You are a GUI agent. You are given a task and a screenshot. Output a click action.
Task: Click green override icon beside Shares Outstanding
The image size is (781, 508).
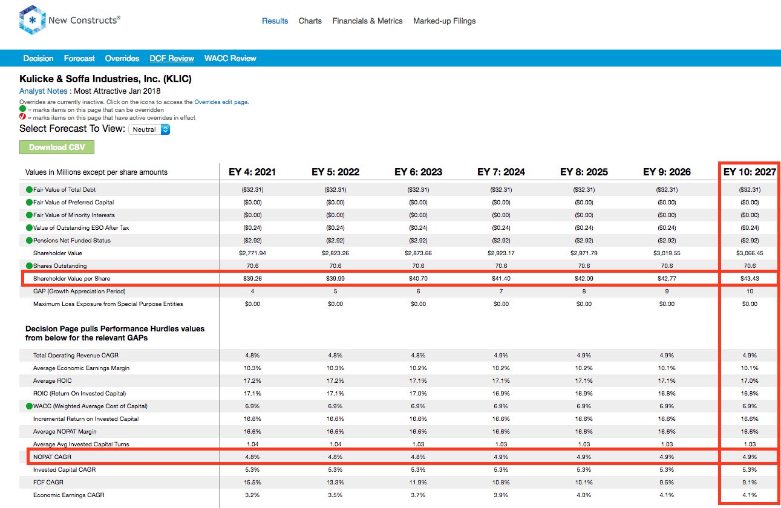(x=29, y=266)
